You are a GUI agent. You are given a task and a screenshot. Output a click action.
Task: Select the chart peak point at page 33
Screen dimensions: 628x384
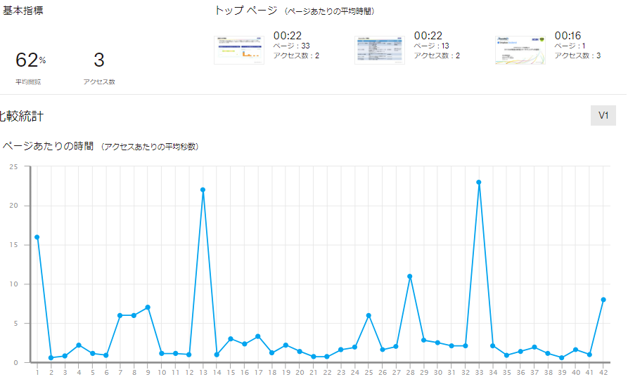click(479, 182)
